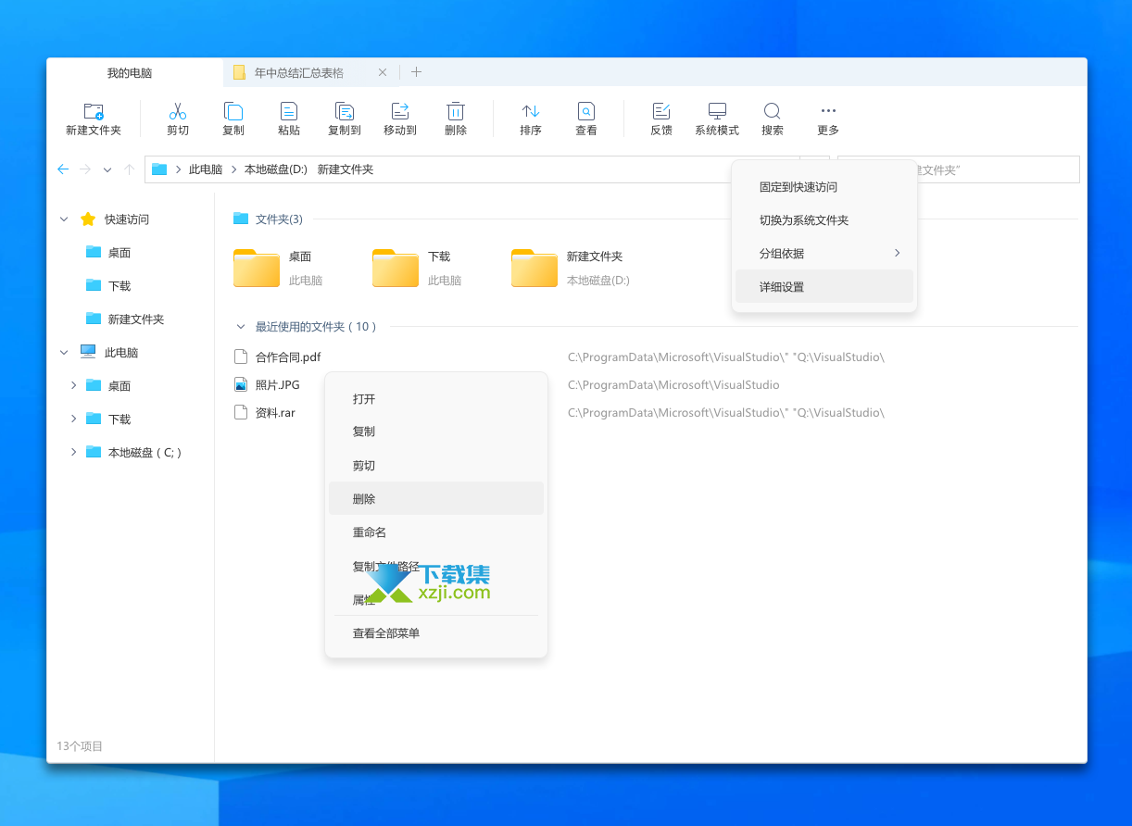Select 下载 under 快速访问
The height and width of the screenshot is (826, 1132).
(119, 286)
